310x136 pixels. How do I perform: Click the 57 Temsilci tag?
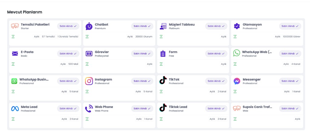point(48,37)
